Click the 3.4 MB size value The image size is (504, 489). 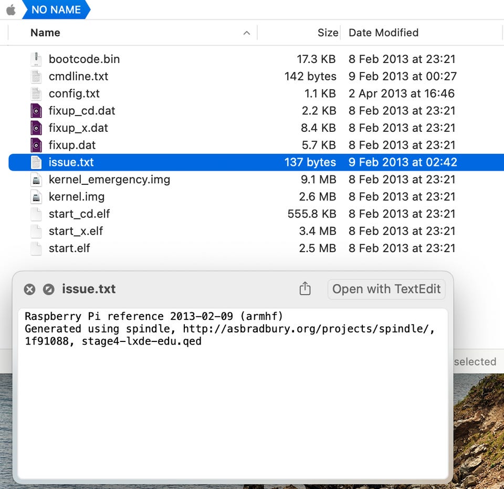[x=317, y=231]
